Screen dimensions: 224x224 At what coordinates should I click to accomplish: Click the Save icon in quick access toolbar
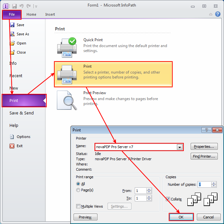coord(14,6)
